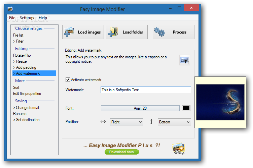This screenshot has height=168, width=253.
Task: Click into the Watermark text field
Action: (146, 90)
